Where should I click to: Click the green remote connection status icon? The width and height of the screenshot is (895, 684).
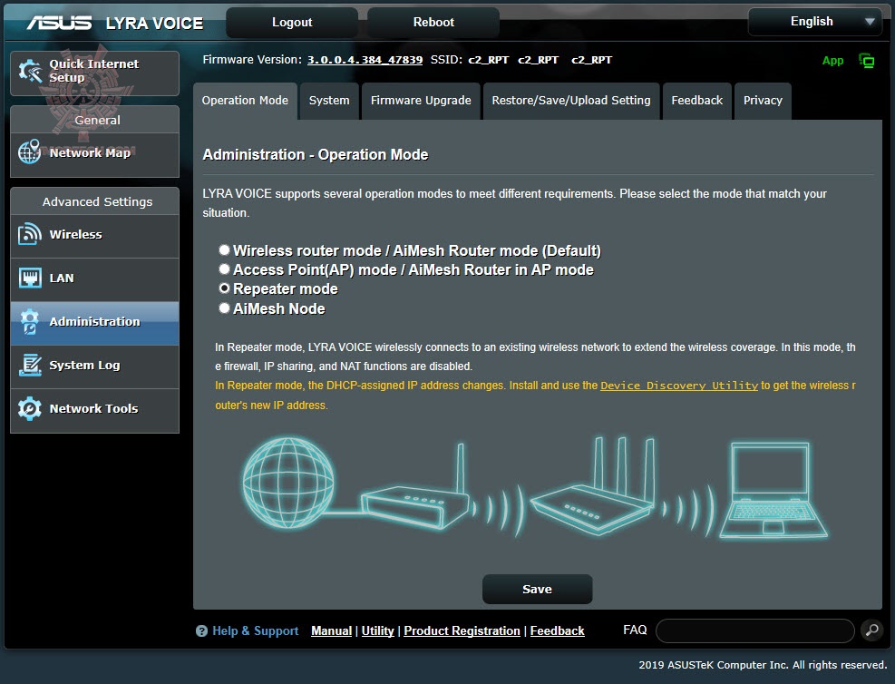867,61
